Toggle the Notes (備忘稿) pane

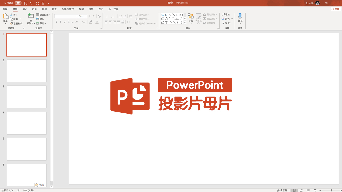pos(282,190)
